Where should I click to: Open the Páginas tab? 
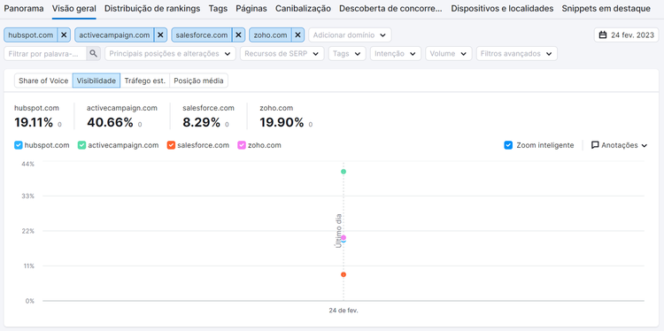[251, 9]
